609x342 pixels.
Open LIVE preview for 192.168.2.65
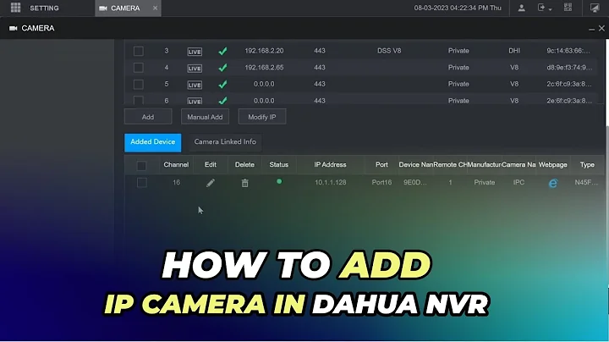pos(195,69)
